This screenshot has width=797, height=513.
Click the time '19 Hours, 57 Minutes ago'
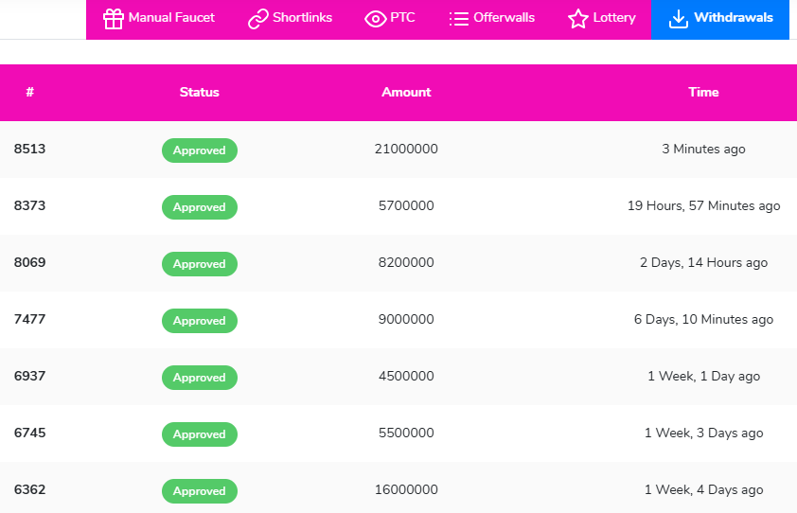tap(703, 206)
